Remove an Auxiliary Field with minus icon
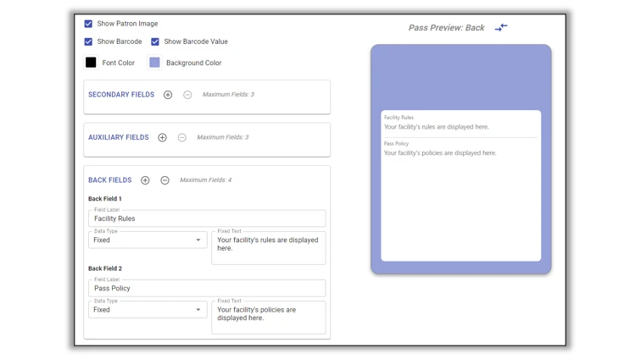The image size is (641, 359). pos(181,137)
